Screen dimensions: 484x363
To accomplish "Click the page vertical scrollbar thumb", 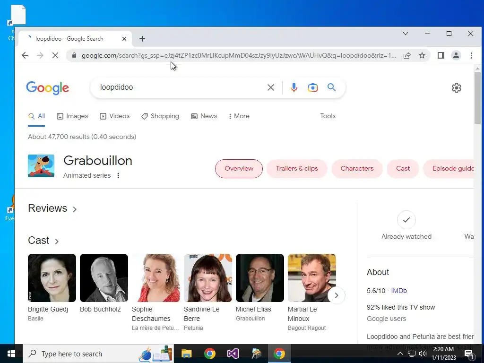I will (x=477, y=97).
